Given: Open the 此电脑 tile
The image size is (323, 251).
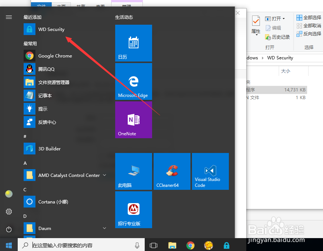Looking at the screenshot, I should (134, 171).
